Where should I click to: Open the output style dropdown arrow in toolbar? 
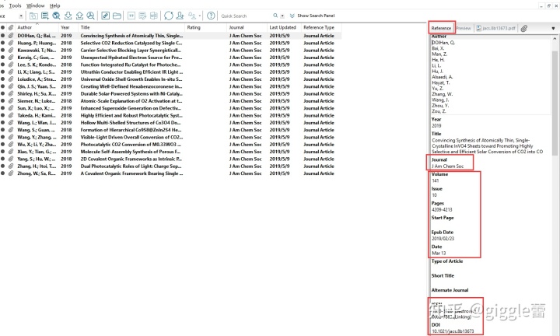(x=21, y=16)
